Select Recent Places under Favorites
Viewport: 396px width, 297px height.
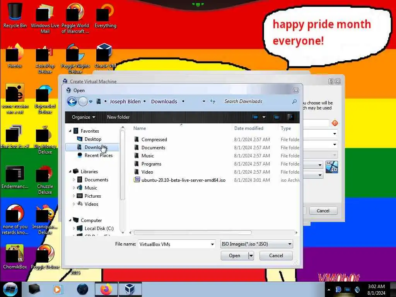coord(99,155)
